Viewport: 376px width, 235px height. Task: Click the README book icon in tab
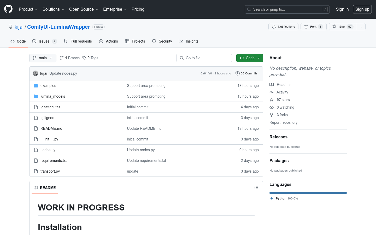coord(36,187)
